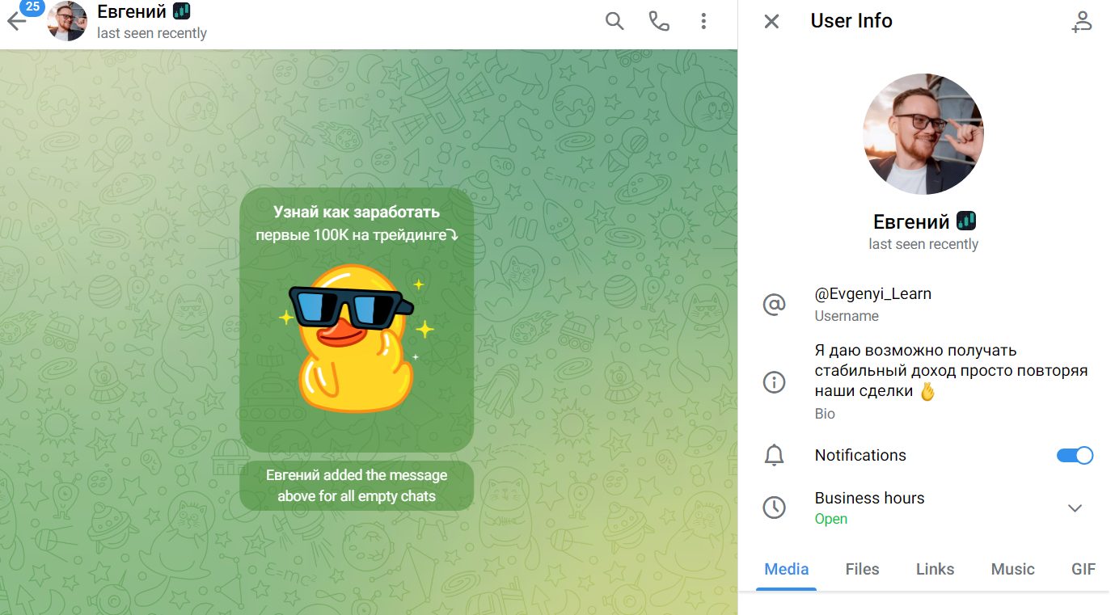Click the Business hours Open status
The image size is (1115, 615).
pyautogui.click(x=830, y=519)
